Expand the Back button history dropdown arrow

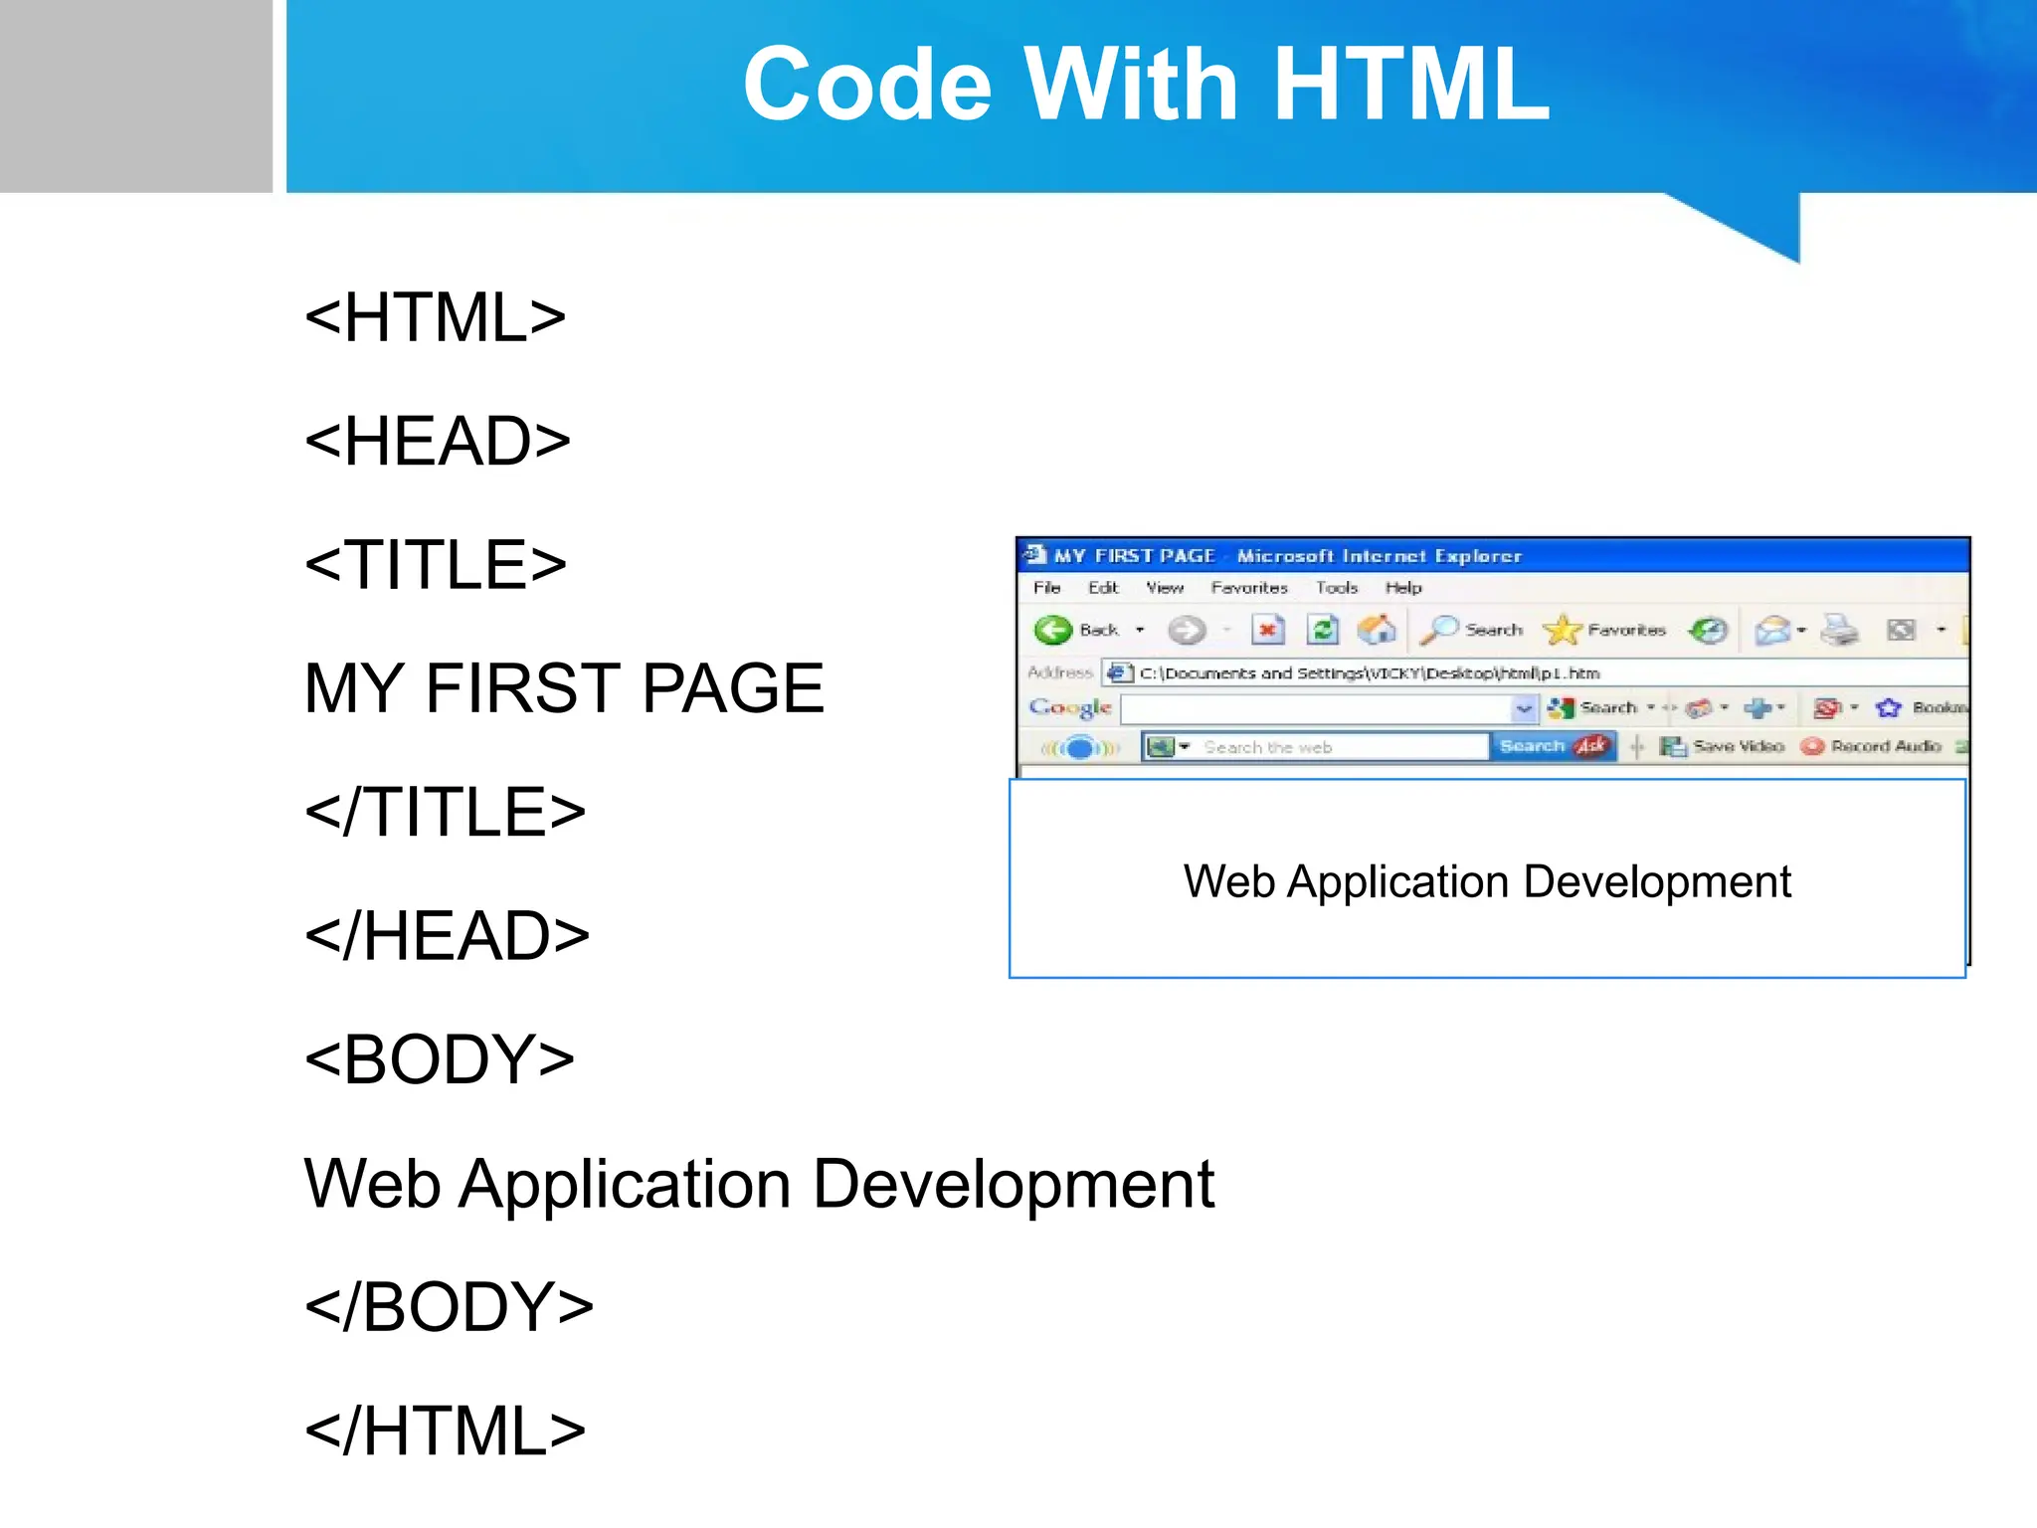point(1140,630)
